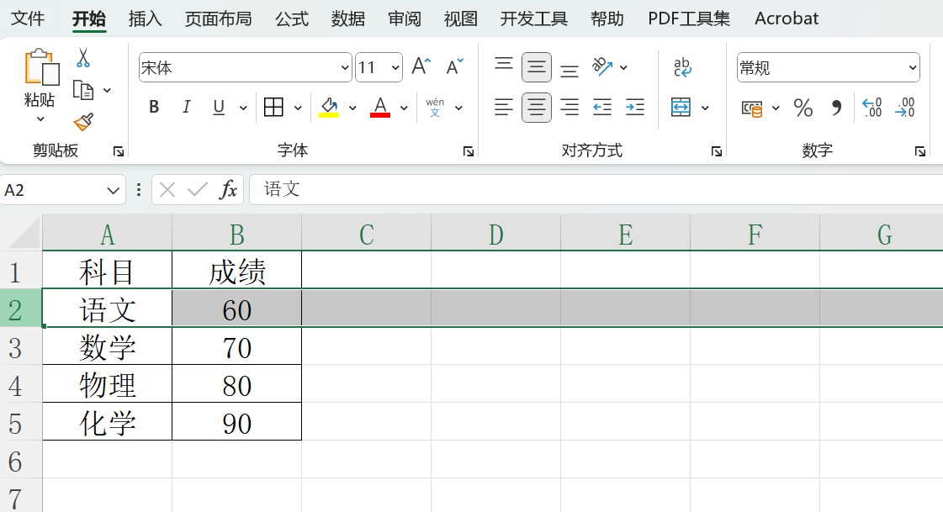Toggle middle vertical align
Viewport: 943px width, 512px height.
pos(537,66)
